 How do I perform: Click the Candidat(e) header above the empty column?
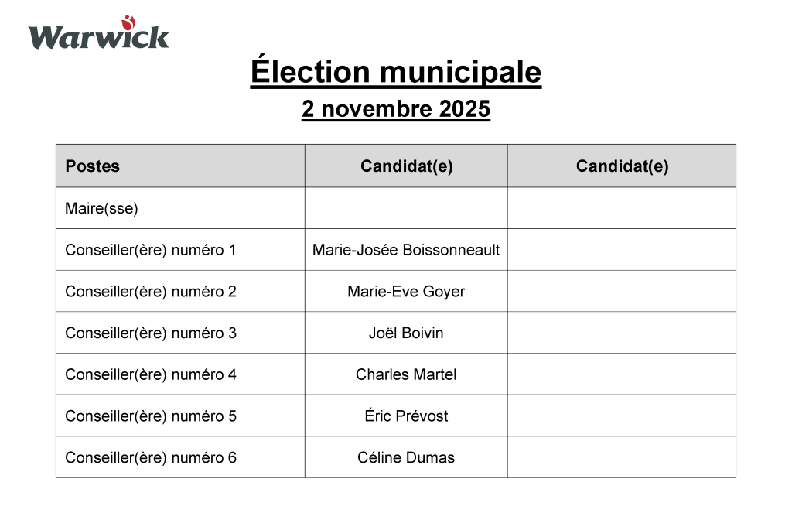pyautogui.click(x=622, y=166)
